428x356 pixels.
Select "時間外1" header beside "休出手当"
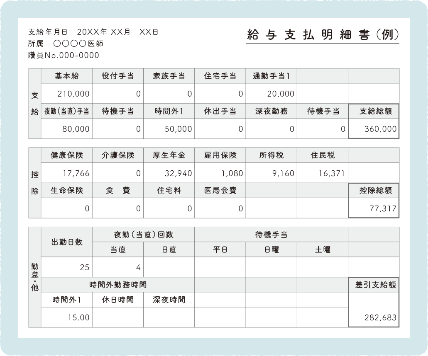click(x=169, y=111)
